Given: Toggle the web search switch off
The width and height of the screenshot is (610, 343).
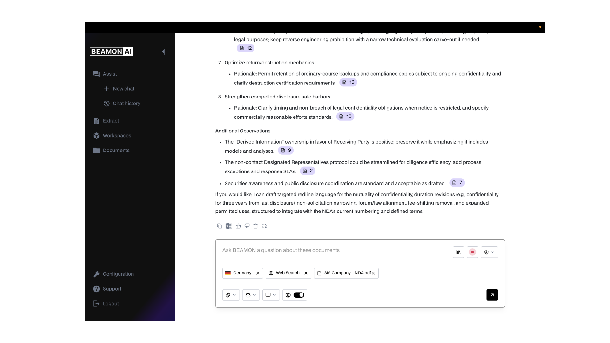Looking at the screenshot, I should pyautogui.click(x=299, y=295).
